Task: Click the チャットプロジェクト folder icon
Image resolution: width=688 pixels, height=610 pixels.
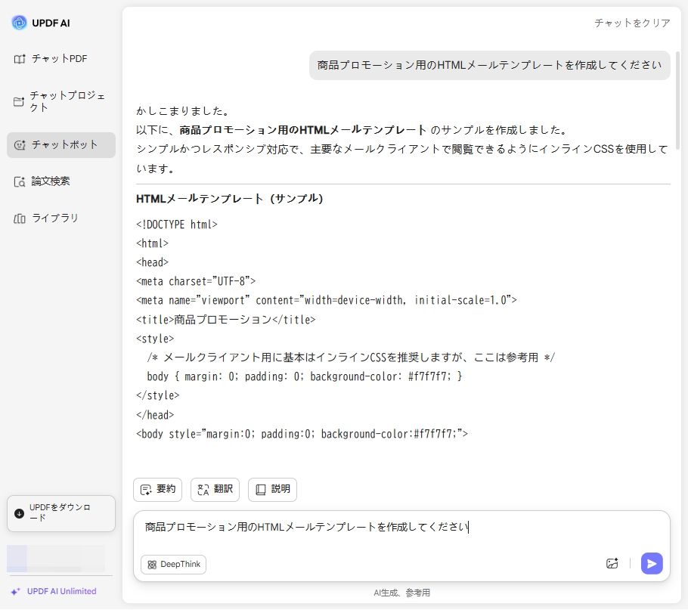Action: (x=19, y=102)
